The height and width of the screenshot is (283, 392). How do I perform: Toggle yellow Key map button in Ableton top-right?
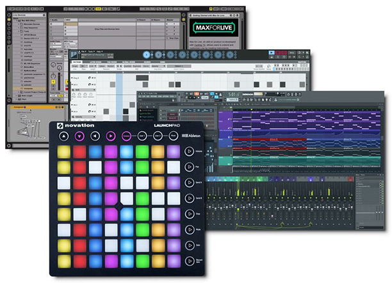(211, 9)
